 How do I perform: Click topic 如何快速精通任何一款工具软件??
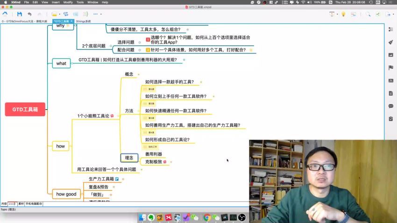[176, 111]
